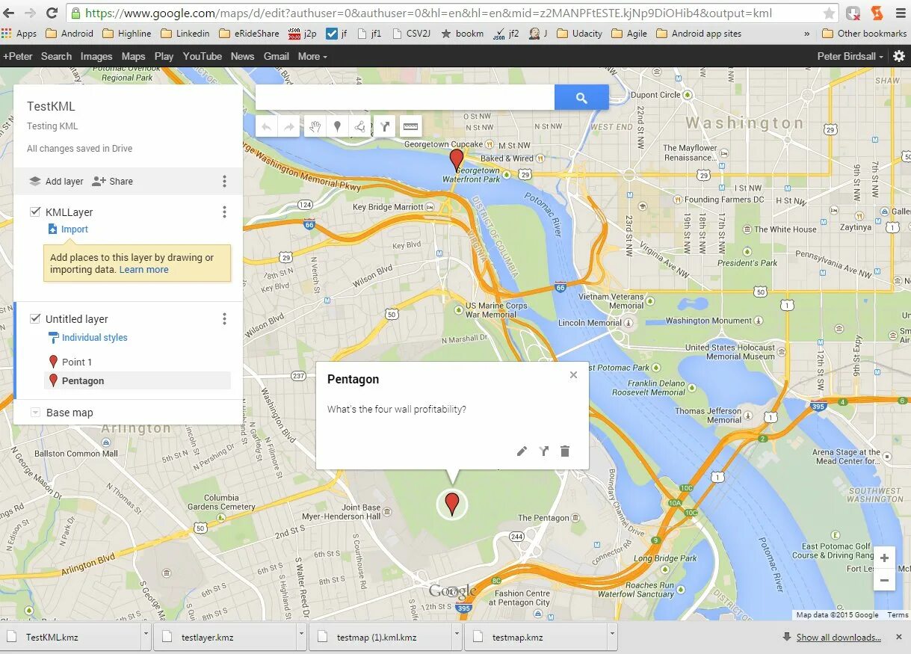Close the Pentagon info popup

pyautogui.click(x=573, y=375)
